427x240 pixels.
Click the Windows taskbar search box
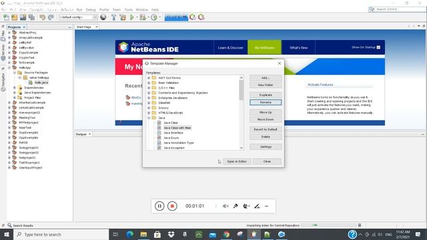pyautogui.click(x=61, y=234)
